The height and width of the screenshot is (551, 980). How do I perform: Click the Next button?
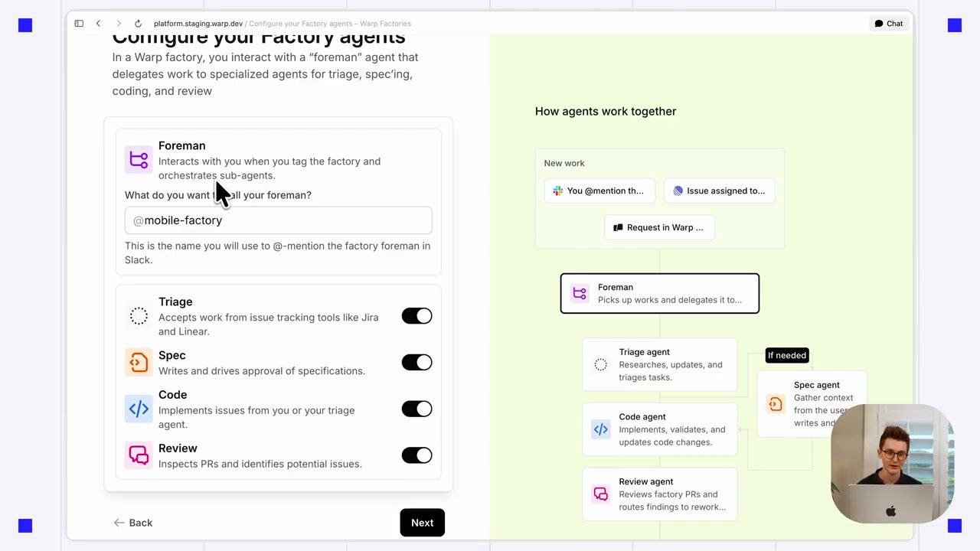(x=422, y=523)
